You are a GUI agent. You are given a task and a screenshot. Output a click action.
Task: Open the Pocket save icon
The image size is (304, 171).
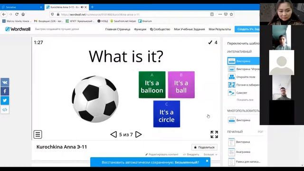point(226,14)
